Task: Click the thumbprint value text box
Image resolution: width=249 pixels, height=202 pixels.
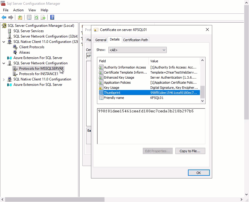Action: (151, 126)
